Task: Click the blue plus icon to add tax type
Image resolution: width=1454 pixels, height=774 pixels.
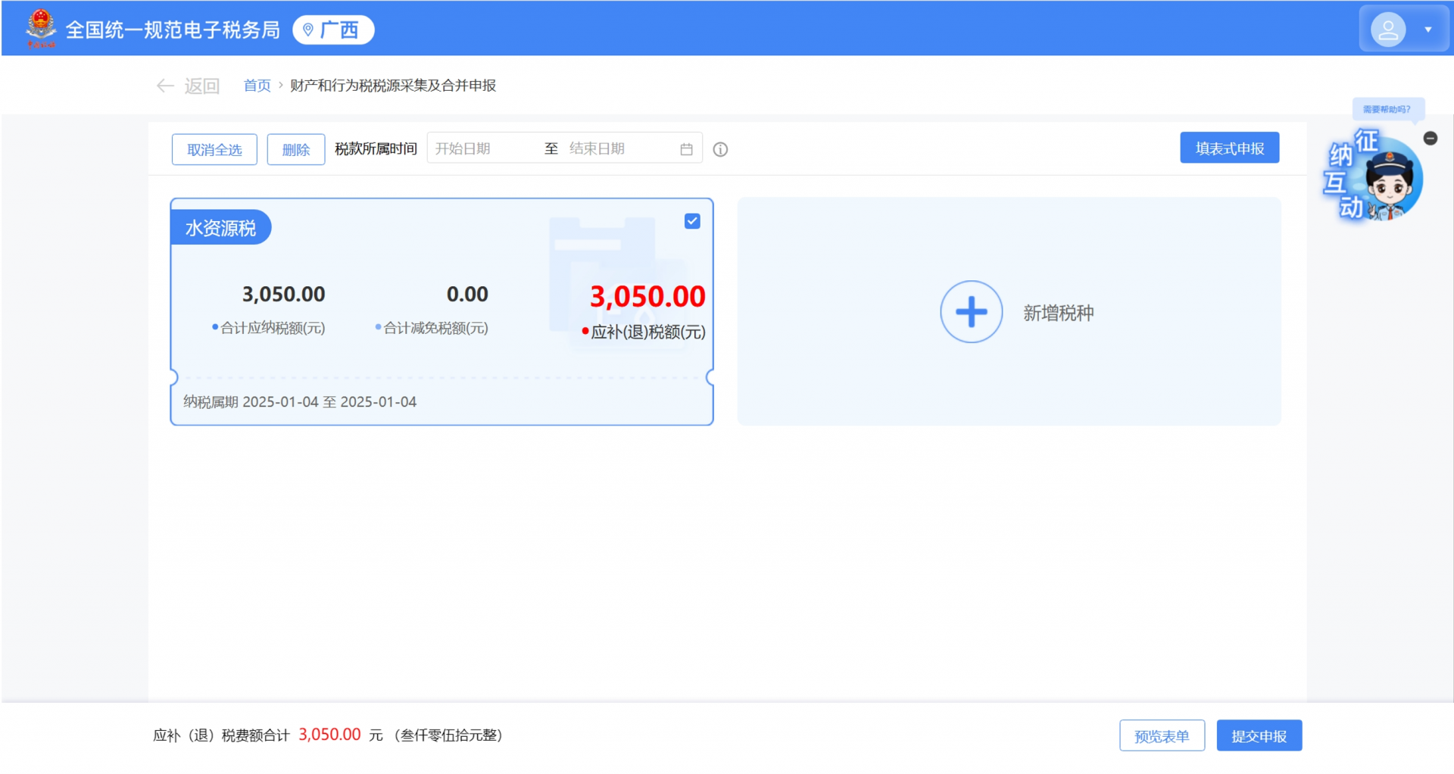Action: click(971, 312)
